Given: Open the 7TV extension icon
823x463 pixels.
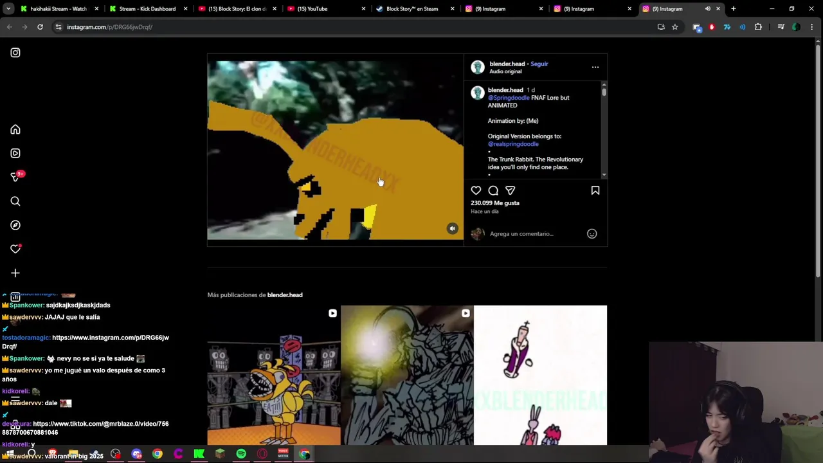Looking at the screenshot, I should (727, 27).
